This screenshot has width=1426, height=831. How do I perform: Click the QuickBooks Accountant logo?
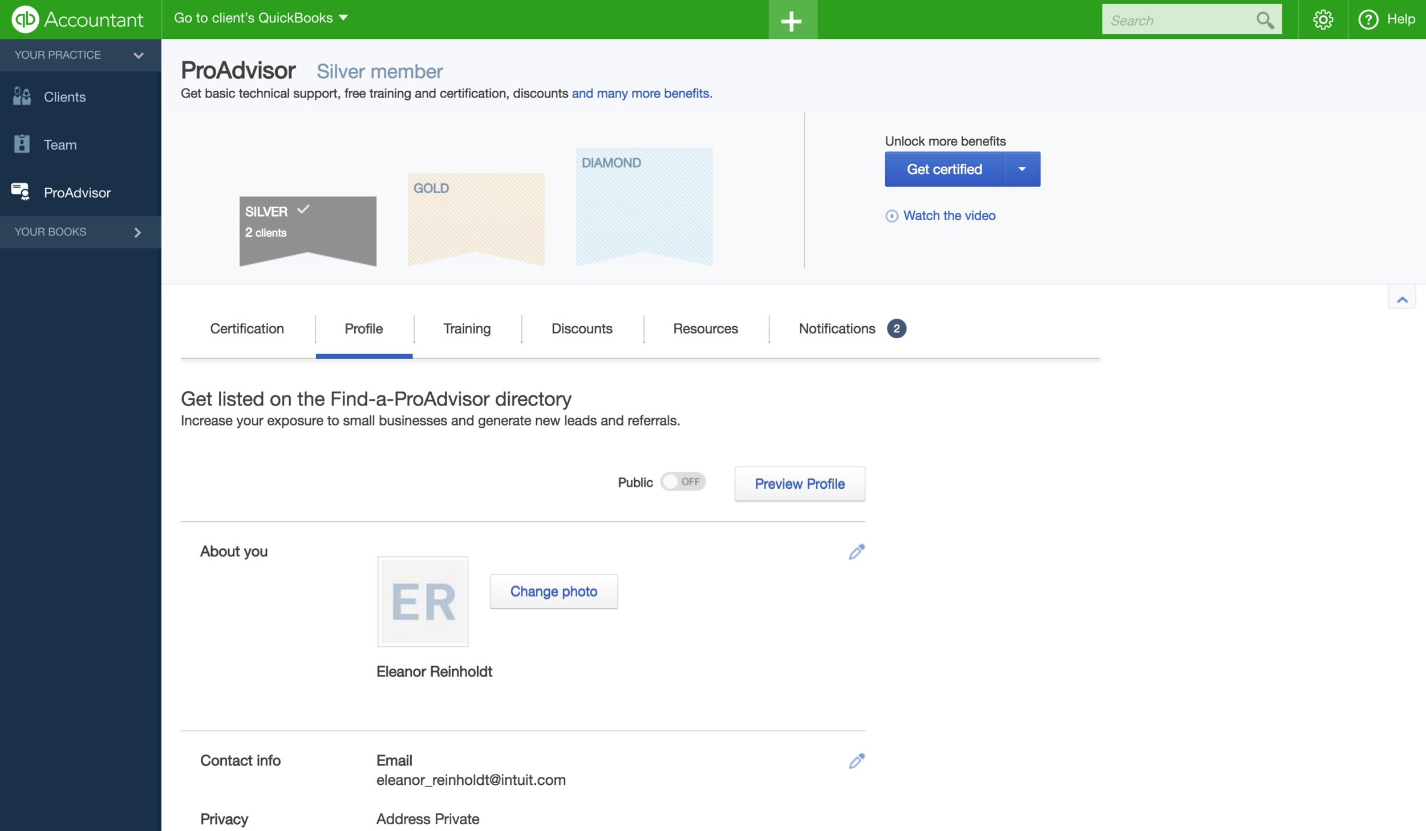tap(78, 19)
